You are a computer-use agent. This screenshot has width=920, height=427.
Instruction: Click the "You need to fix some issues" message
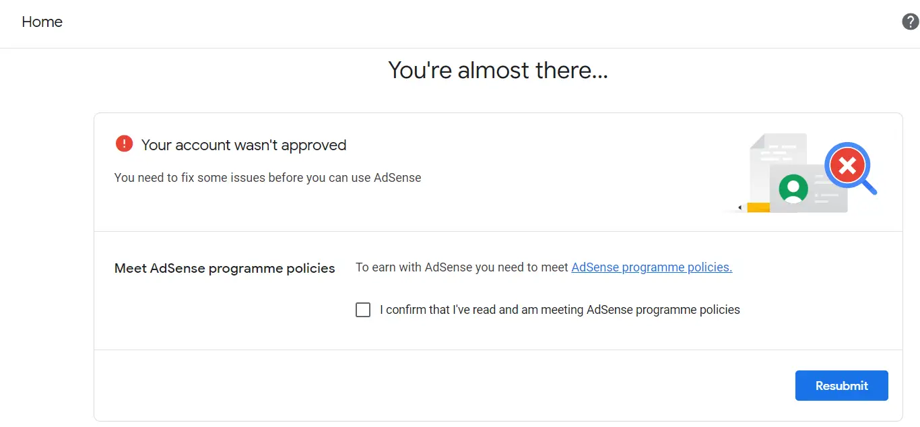pyautogui.click(x=268, y=178)
